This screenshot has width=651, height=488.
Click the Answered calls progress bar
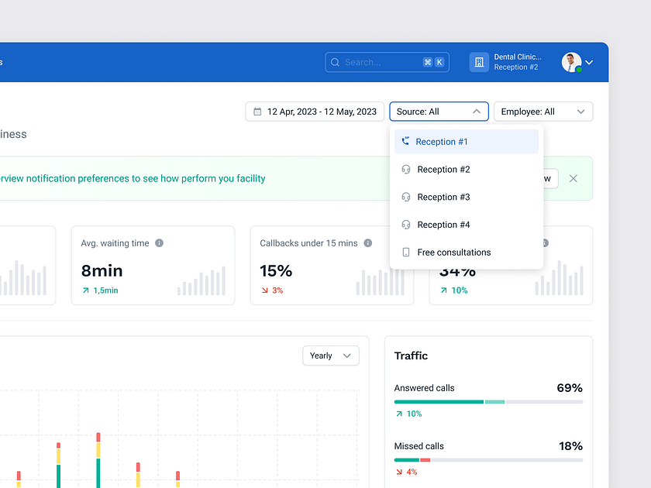[x=489, y=402]
